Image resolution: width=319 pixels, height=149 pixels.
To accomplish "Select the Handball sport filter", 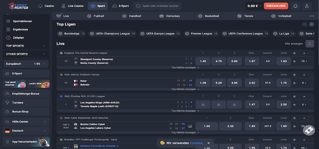I will click(x=132, y=16).
